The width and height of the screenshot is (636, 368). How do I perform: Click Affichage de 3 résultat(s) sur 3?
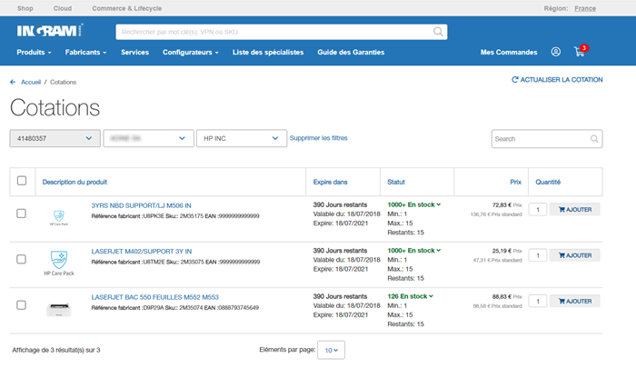tap(56, 350)
